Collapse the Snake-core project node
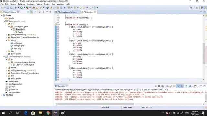The width and height of the screenshot is (207, 116). pyautogui.click(x=4, y=21)
